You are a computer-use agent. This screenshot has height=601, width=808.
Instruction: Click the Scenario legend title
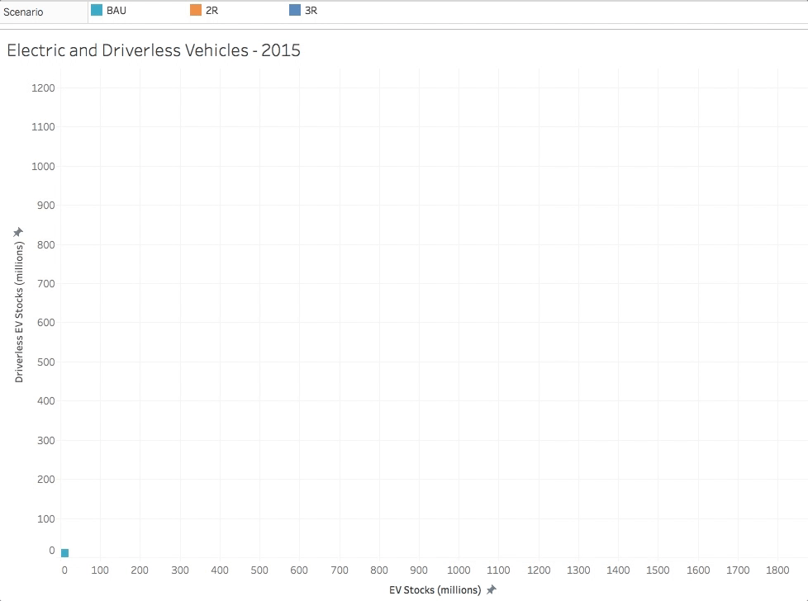pos(23,12)
